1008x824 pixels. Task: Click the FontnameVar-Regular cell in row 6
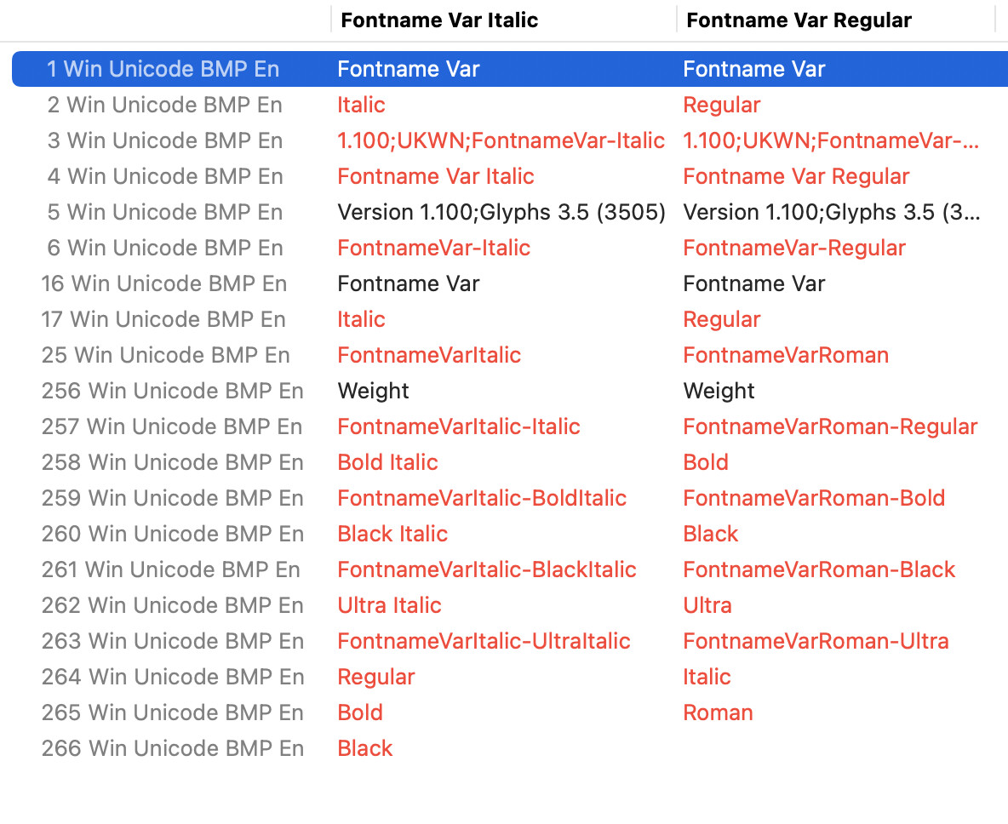point(793,248)
